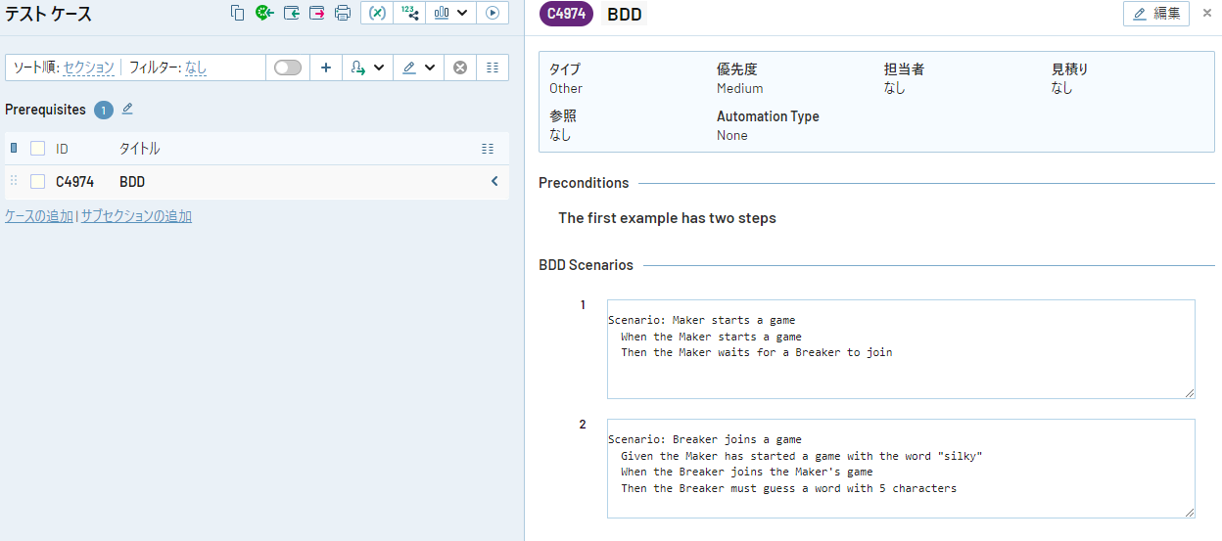Image resolution: width=1222 pixels, height=541 pixels.
Task: Click the gray circled X icon
Action: pyautogui.click(x=459, y=68)
